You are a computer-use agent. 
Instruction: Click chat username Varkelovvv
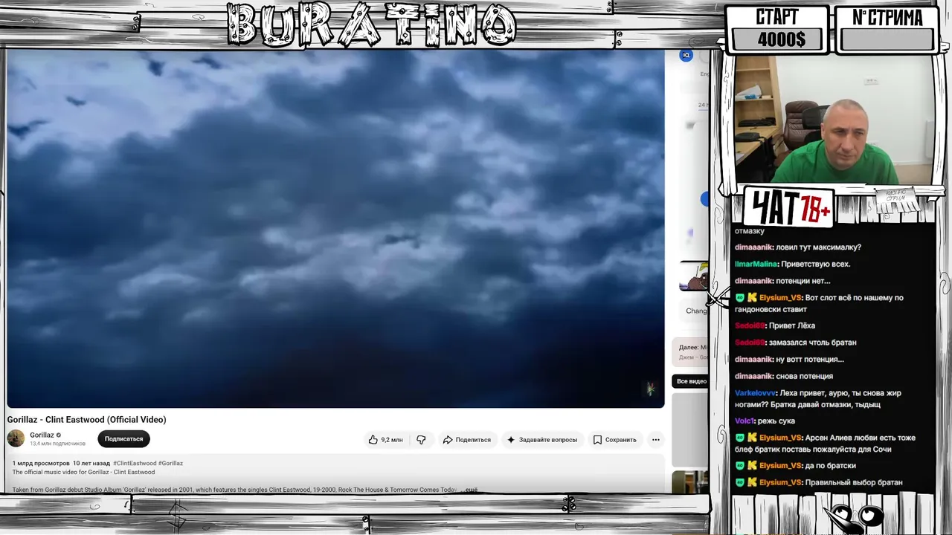coord(756,393)
